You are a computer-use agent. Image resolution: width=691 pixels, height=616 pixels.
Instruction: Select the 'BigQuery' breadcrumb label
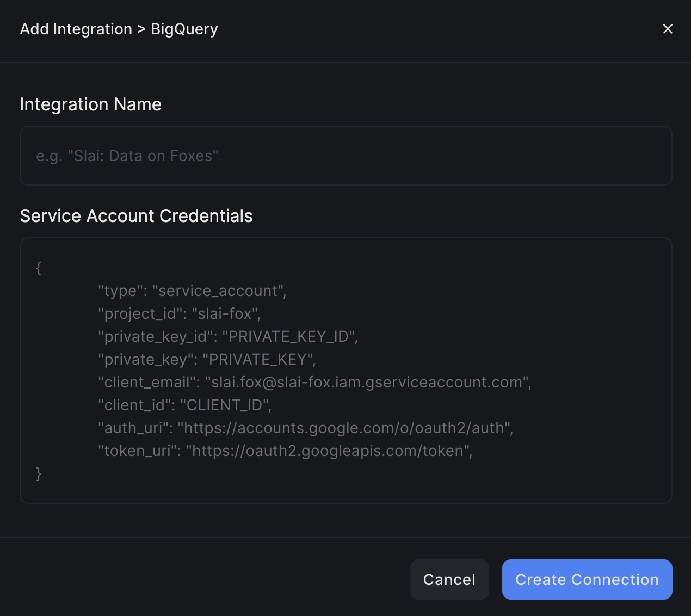click(x=184, y=29)
